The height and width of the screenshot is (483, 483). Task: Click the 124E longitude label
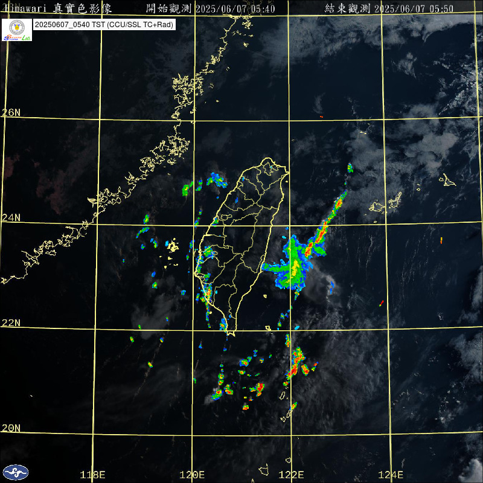(391, 475)
